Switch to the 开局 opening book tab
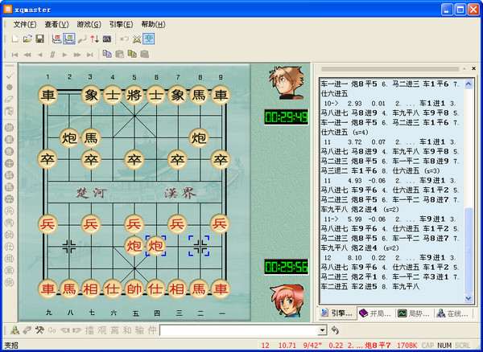 pos(375,313)
